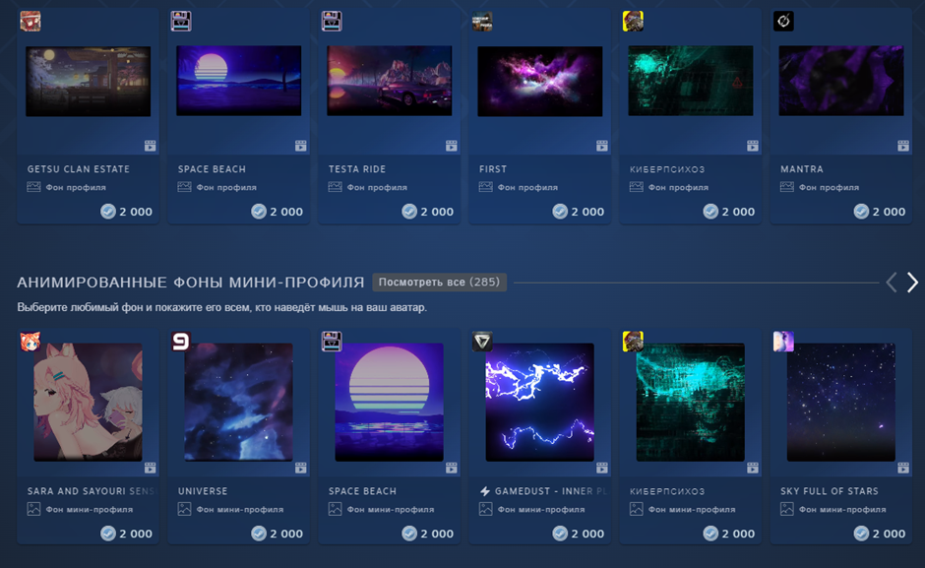Click the Sky Full of Stars title
This screenshot has height=568, width=925.
830,491
